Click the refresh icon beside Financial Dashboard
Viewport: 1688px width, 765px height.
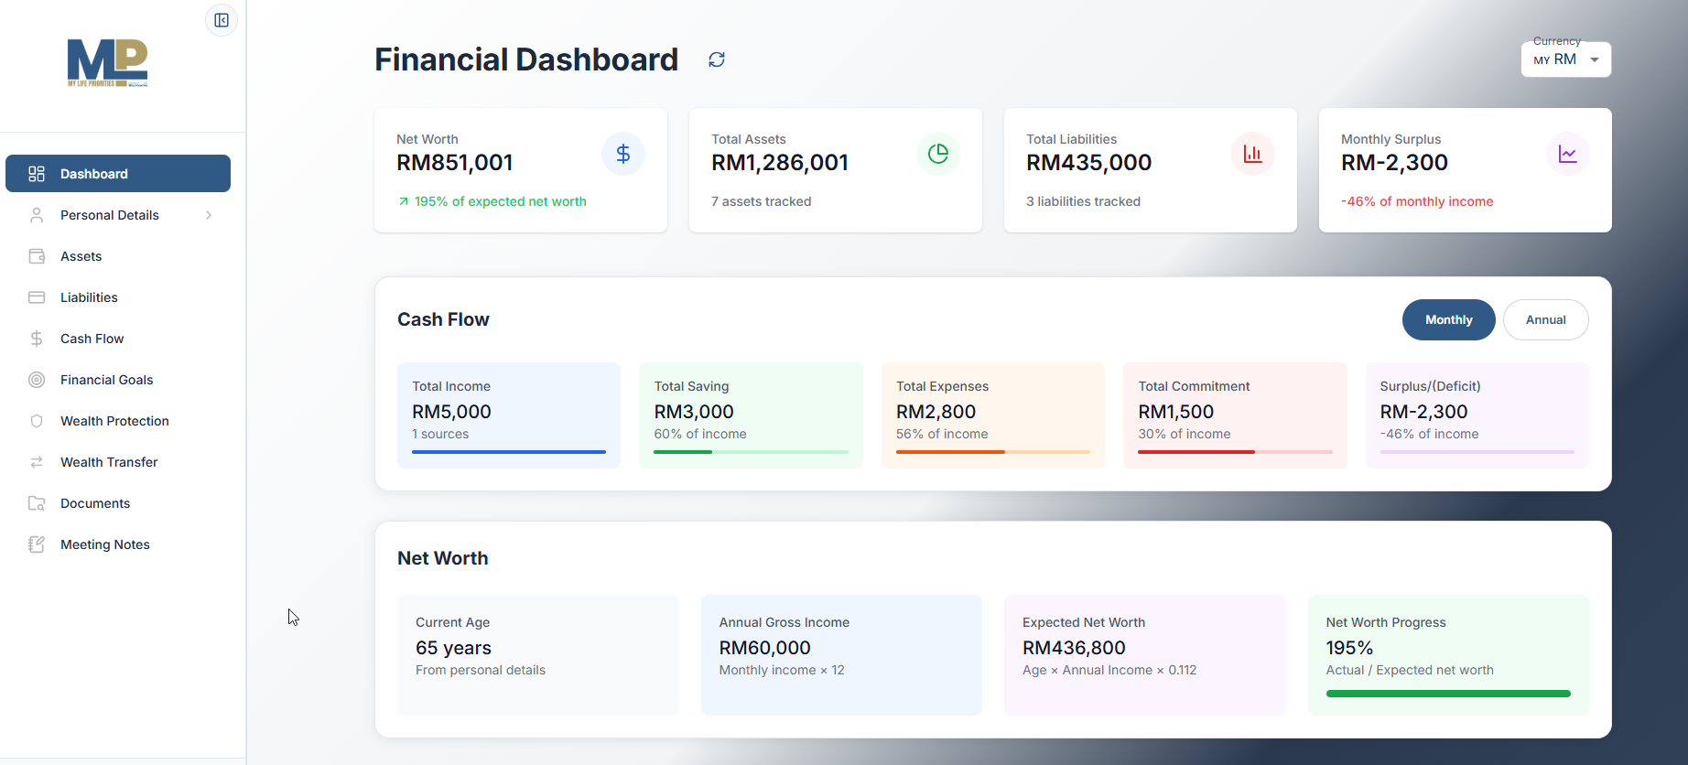tap(717, 59)
